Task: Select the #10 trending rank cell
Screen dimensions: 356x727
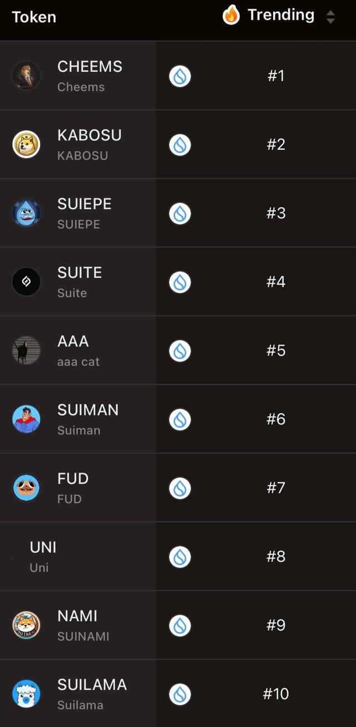Action: tap(276, 694)
